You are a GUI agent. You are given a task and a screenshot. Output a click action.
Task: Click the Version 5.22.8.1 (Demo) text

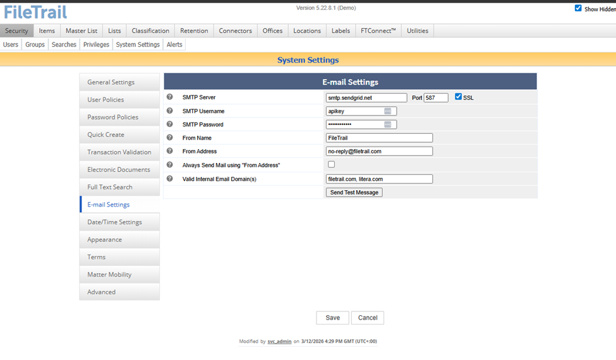pyautogui.click(x=326, y=8)
